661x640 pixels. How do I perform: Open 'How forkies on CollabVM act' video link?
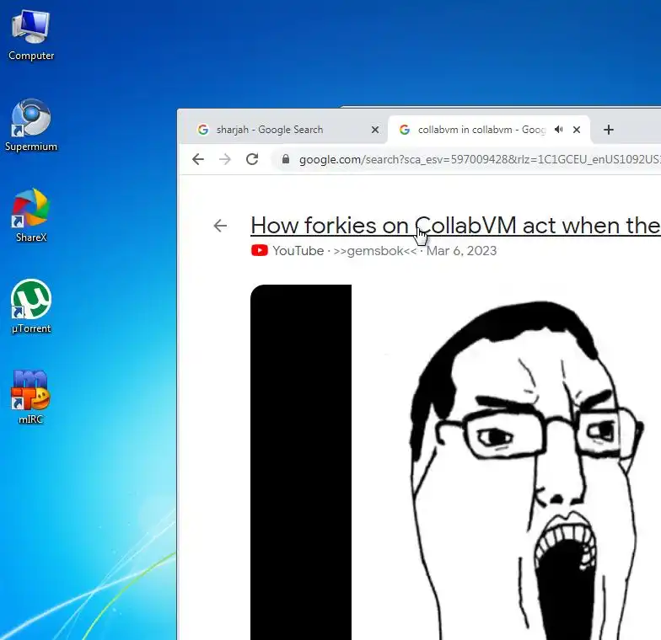455,226
